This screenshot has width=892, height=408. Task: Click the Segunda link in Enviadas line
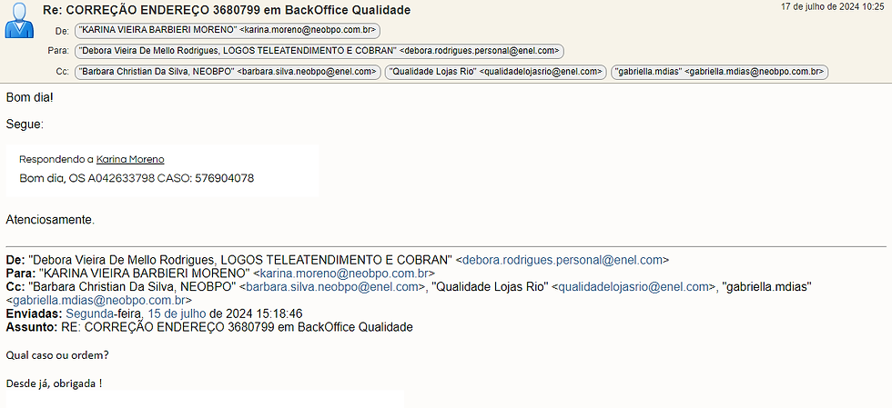point(89,313)
